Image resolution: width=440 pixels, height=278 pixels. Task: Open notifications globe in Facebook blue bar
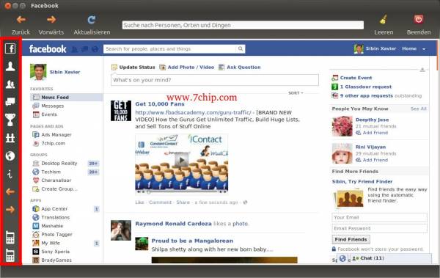click(95, 49)
